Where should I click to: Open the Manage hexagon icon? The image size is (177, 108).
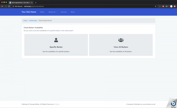point(173,104)
